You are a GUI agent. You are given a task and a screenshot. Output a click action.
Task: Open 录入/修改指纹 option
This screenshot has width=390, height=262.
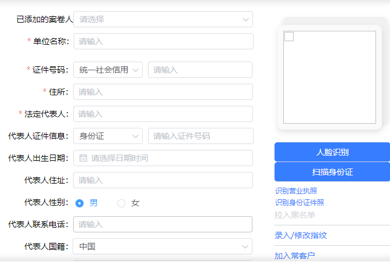[x=301, y=235]
